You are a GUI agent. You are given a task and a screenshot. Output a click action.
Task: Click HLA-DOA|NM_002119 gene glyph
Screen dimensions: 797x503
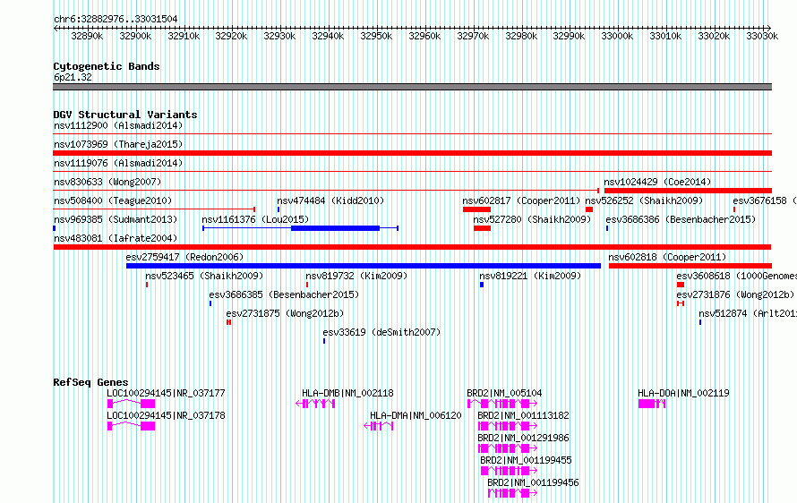tap(652, 404)
